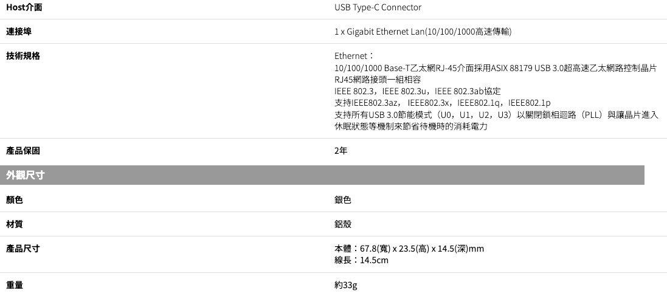This screenshot has height=293, width=667.
Task: Click the 連接埠 row label
Action: (19, 31)
